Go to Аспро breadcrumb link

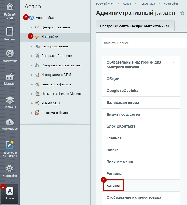pos(127,4)
